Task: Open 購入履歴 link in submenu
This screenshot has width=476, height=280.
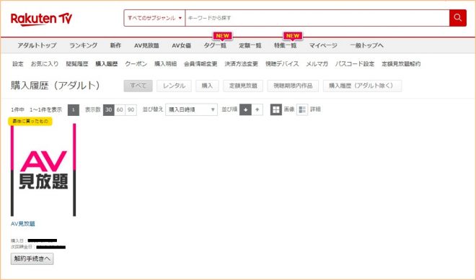Action: 107,64
